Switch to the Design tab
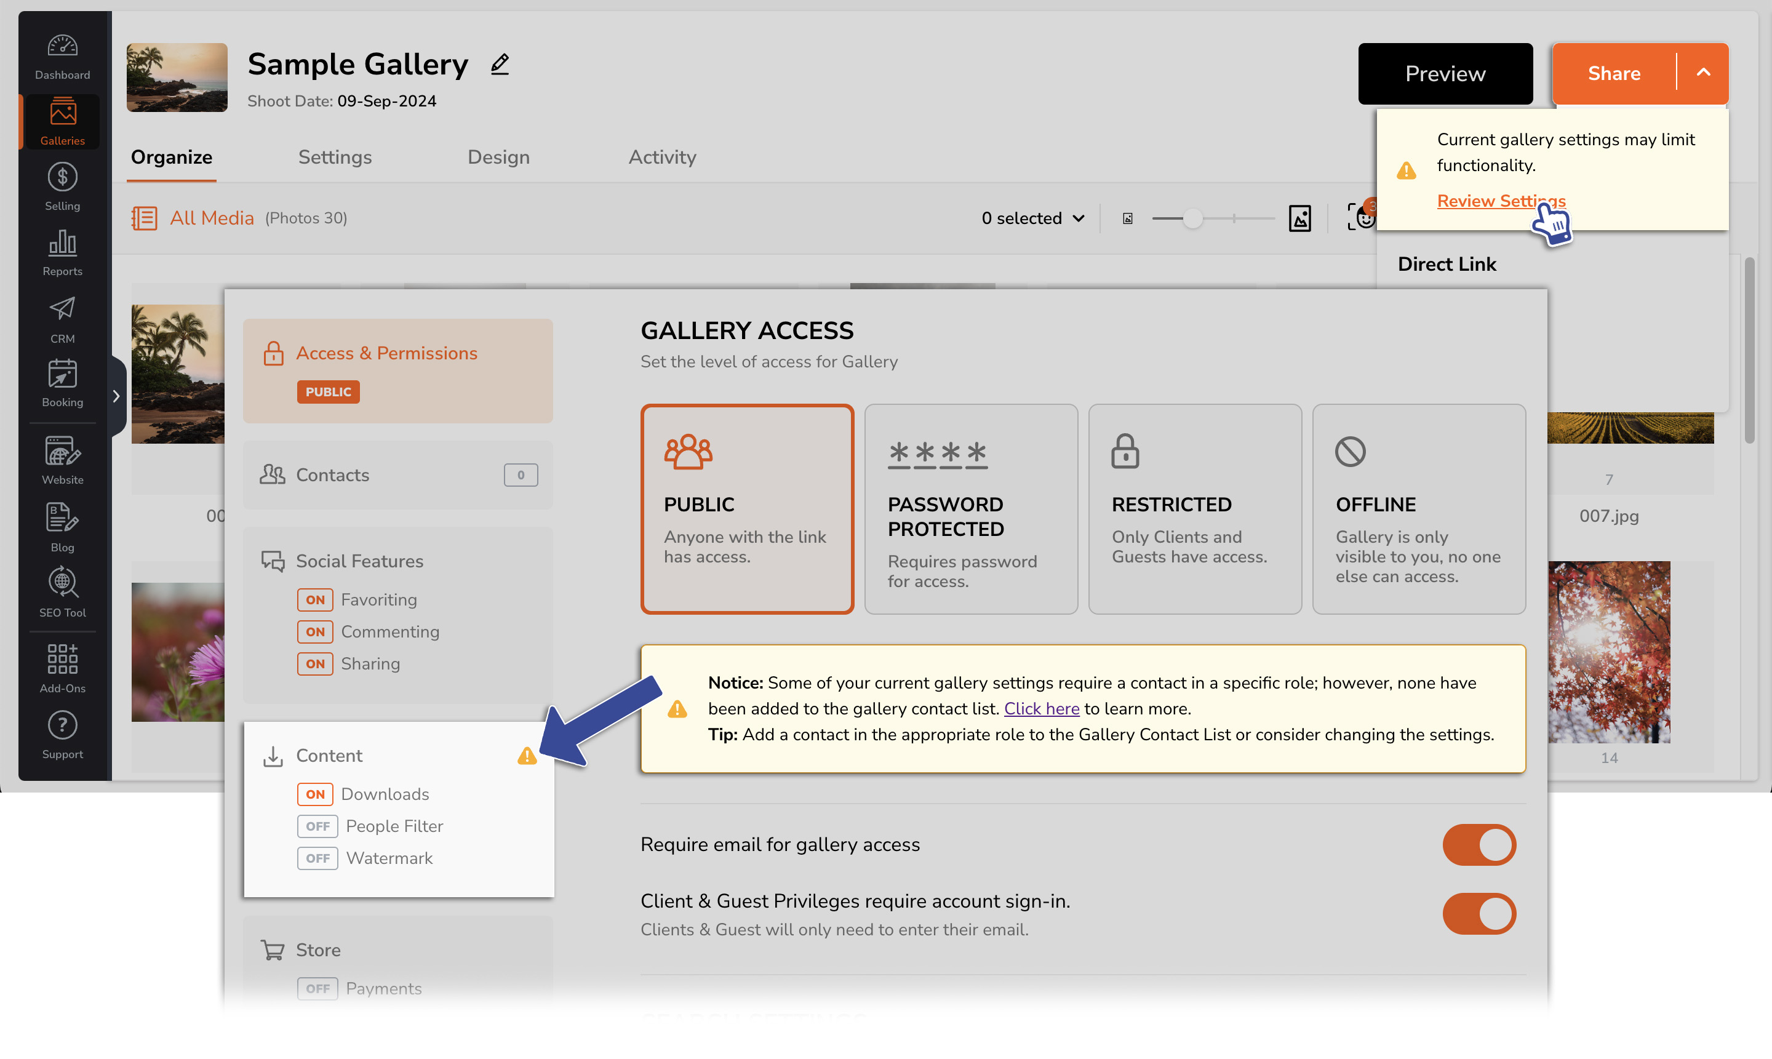The width and height of the screenshot is (1772, 1059). coord(498,157)
